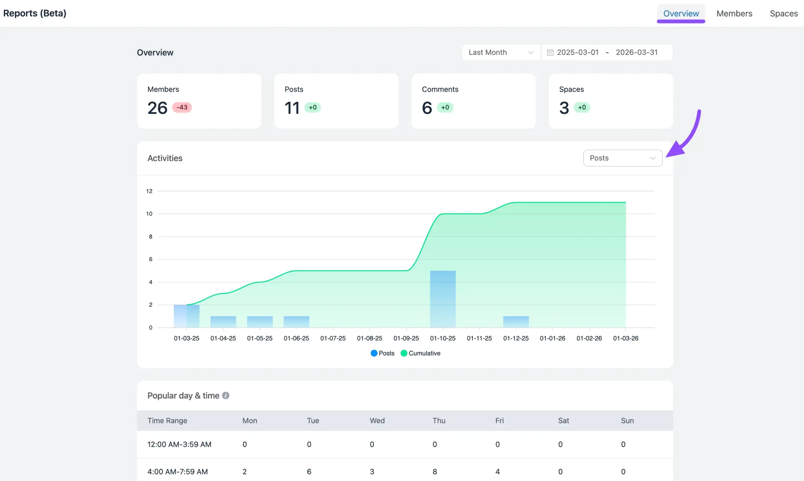The width and height of the screenshot is (804, 481).
Task: Toggle Cumulative series in chart legend
Action: click(x=424, y=353)
